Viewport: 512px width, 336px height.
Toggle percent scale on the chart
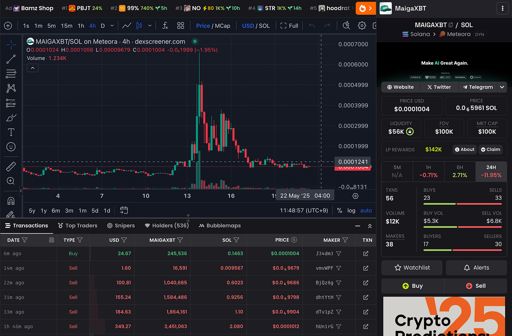pyautogui.click(x=340, y=210)
